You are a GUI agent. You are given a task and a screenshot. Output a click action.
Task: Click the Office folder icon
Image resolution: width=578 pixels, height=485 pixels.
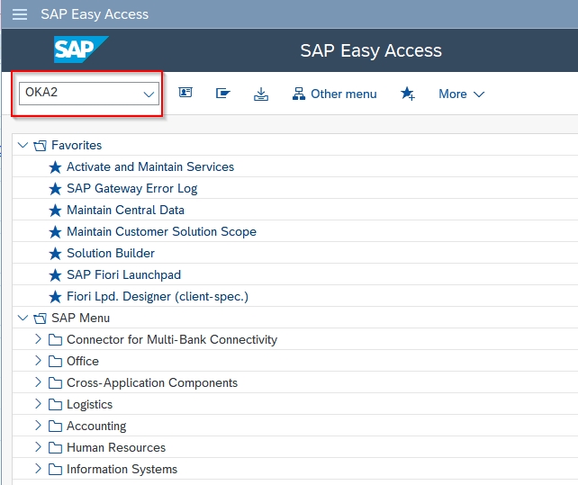coord(55,362)
